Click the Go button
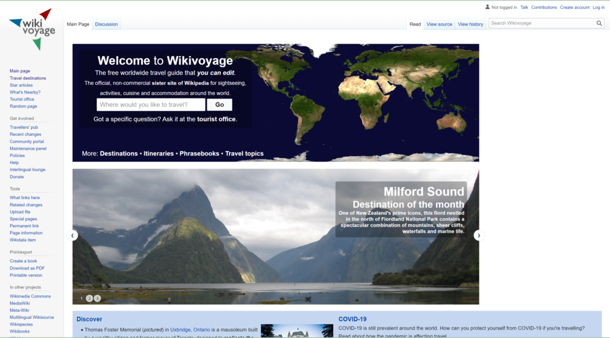 point(219,105)
